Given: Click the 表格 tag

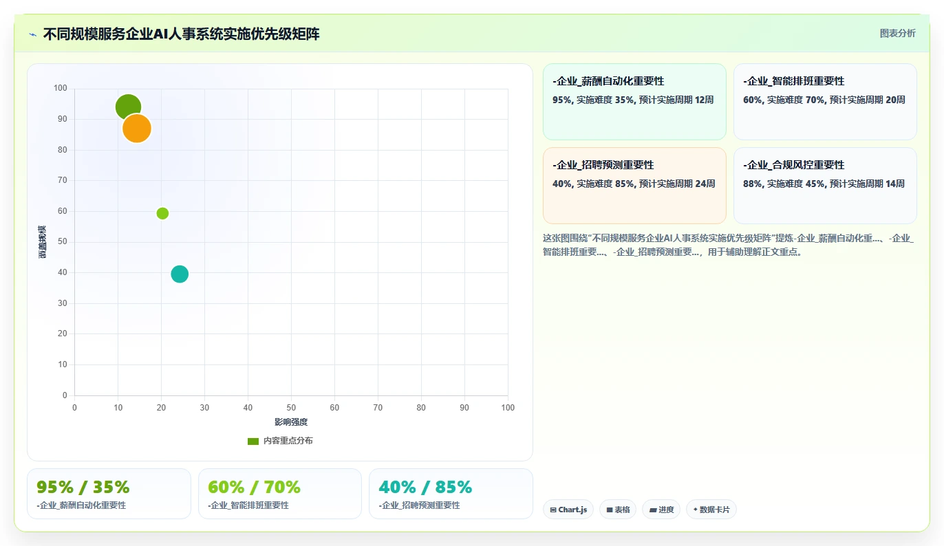Looking at the screenshot, I should point(618,510).
